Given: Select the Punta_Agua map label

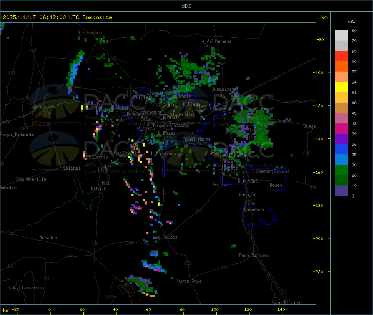Looking at the screenshot, I should pos(189,281).
